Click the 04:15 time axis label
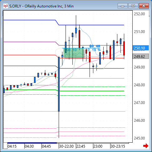152x152 pixels. click(x=12, y=146)
